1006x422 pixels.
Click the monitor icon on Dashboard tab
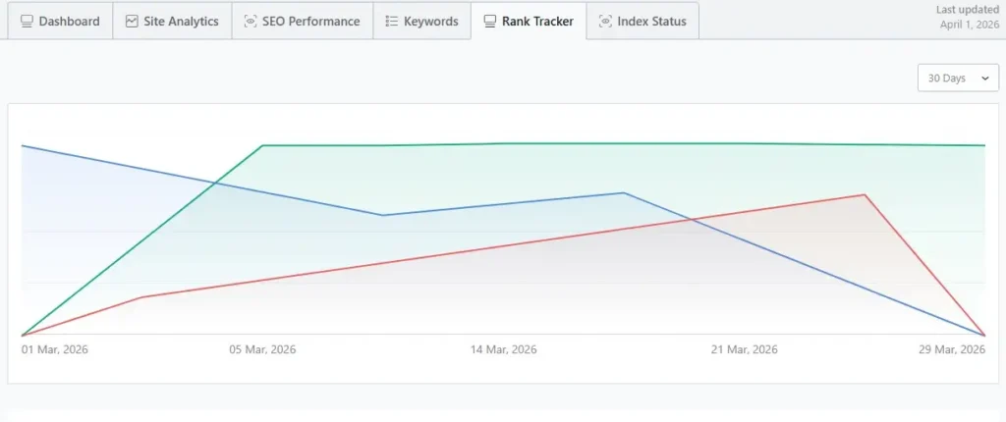[x=28, y=21]
